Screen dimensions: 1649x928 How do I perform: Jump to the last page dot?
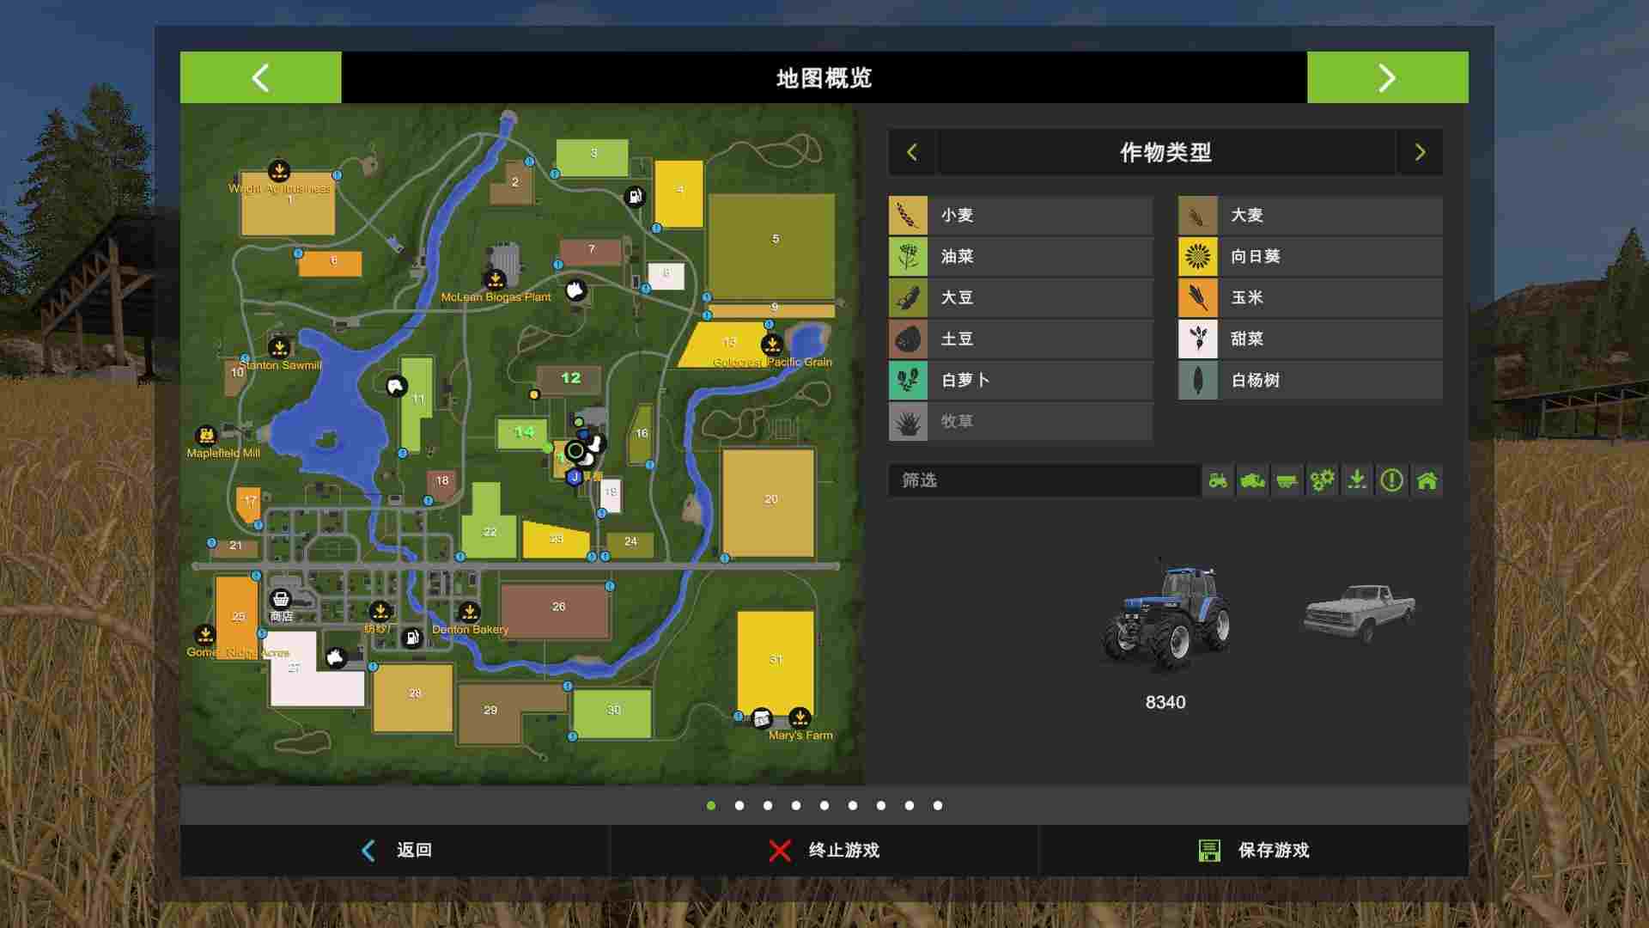click(938, 805)
